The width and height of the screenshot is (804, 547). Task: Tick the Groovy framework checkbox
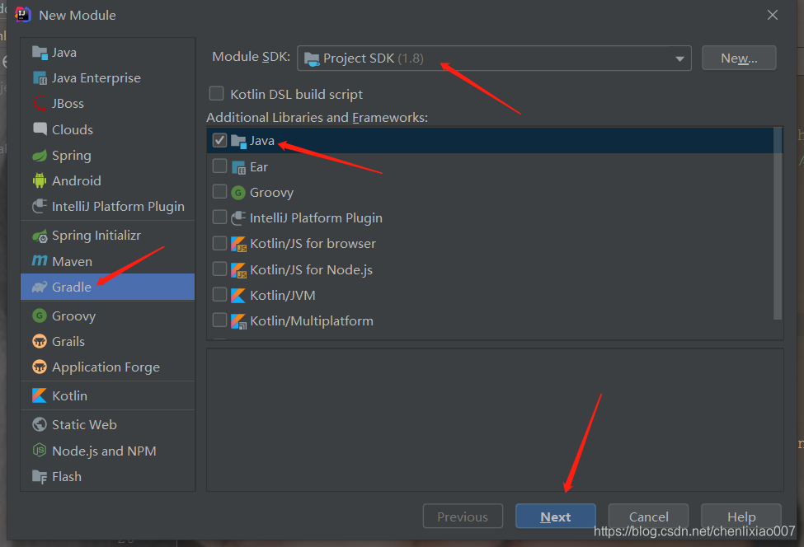pyautogui.click(x=219, y=192)
